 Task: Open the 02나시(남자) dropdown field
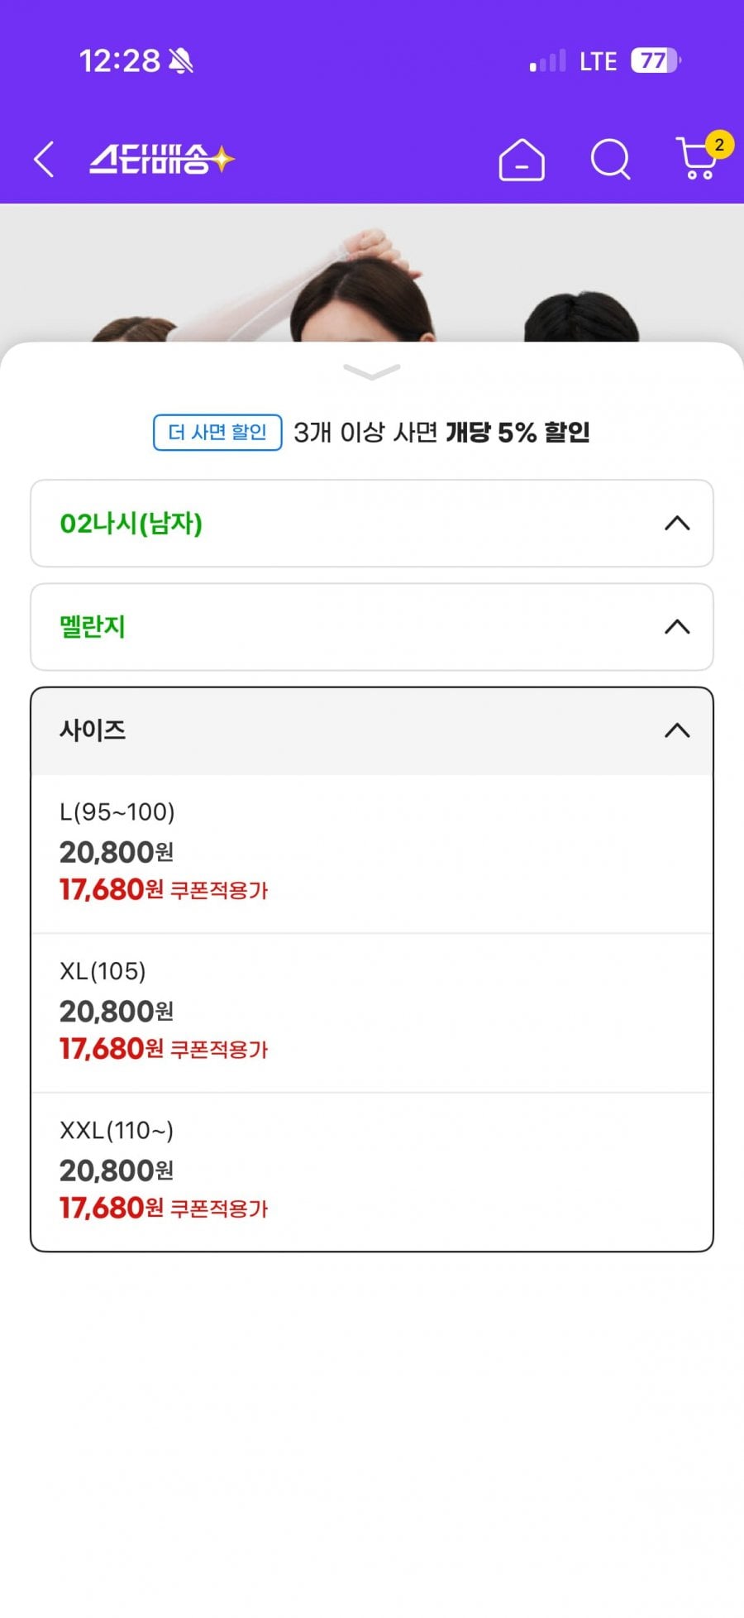[x=372, y=524]
